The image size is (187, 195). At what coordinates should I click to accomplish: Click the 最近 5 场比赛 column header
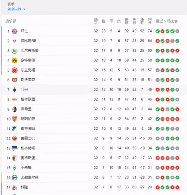tap(167, 21)
